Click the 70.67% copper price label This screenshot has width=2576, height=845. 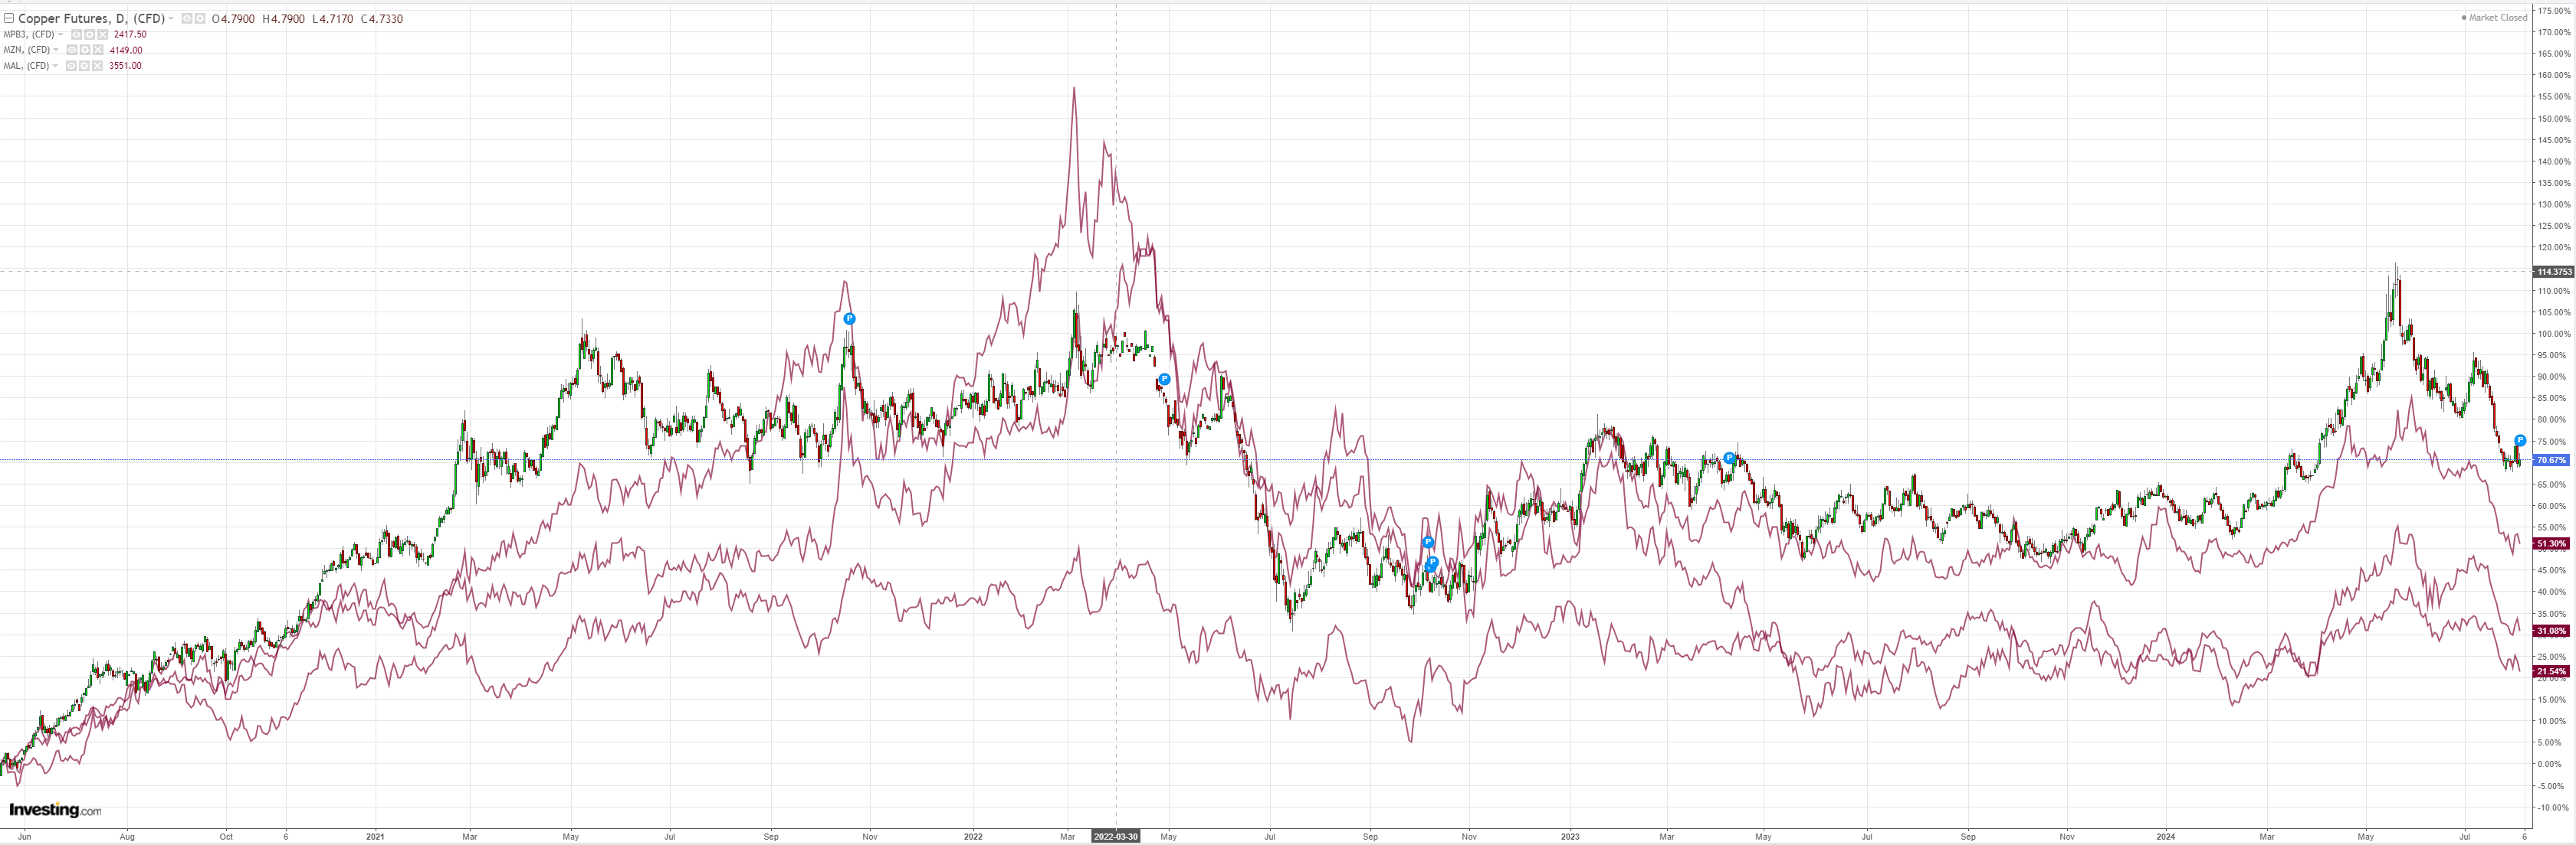click(x=2551, y=461)
